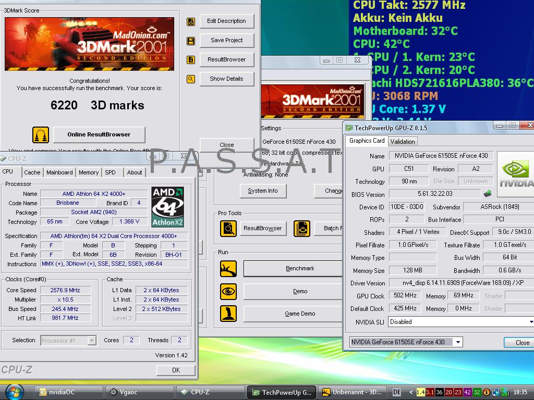Open the Validation tab in GPU-Z

[403, 142]
